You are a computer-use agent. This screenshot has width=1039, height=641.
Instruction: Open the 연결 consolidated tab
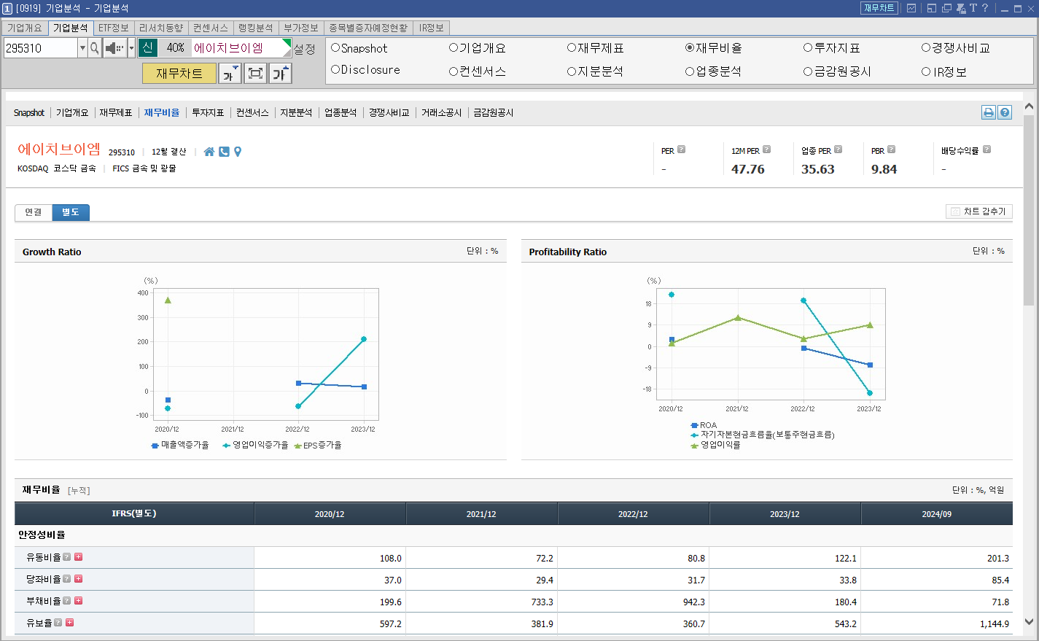(x=34, y=212)
